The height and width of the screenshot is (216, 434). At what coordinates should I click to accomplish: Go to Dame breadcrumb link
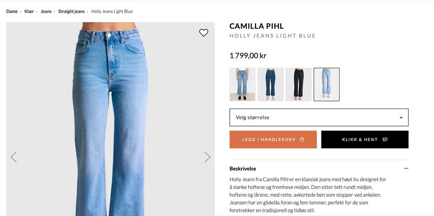pyautogui.click(x=12, y=11)
